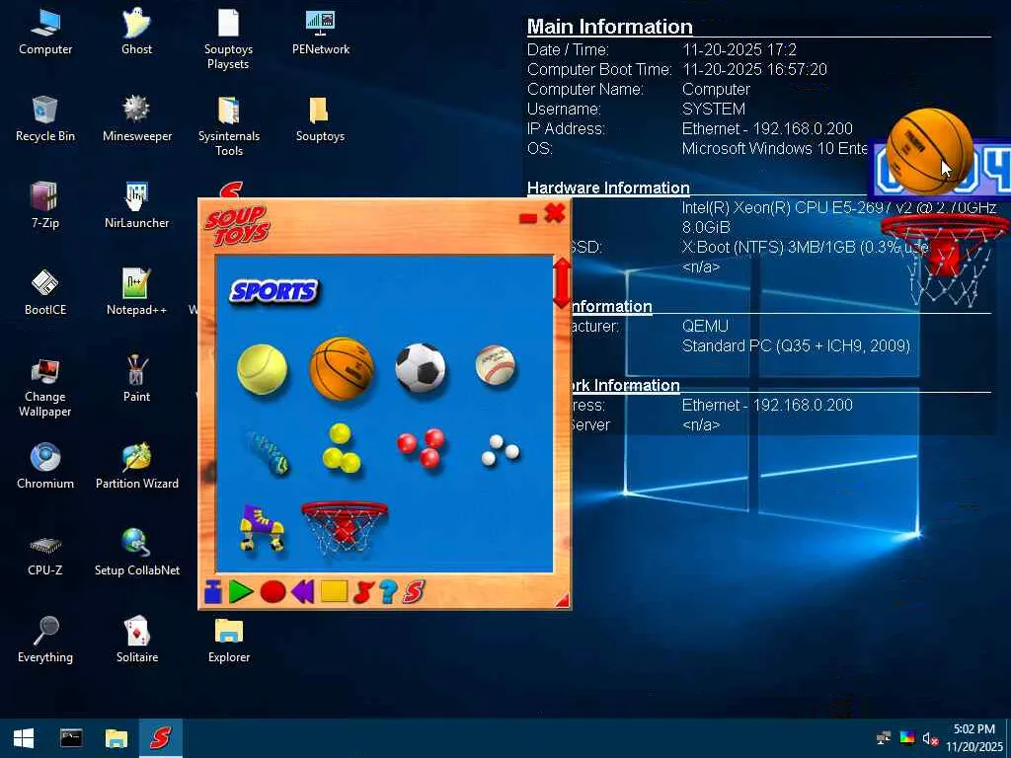The width and height of the screenshot is (1011, 758).
Task: Click the red resize corner of Souptoys window
Action: click(x=562, y=600)
